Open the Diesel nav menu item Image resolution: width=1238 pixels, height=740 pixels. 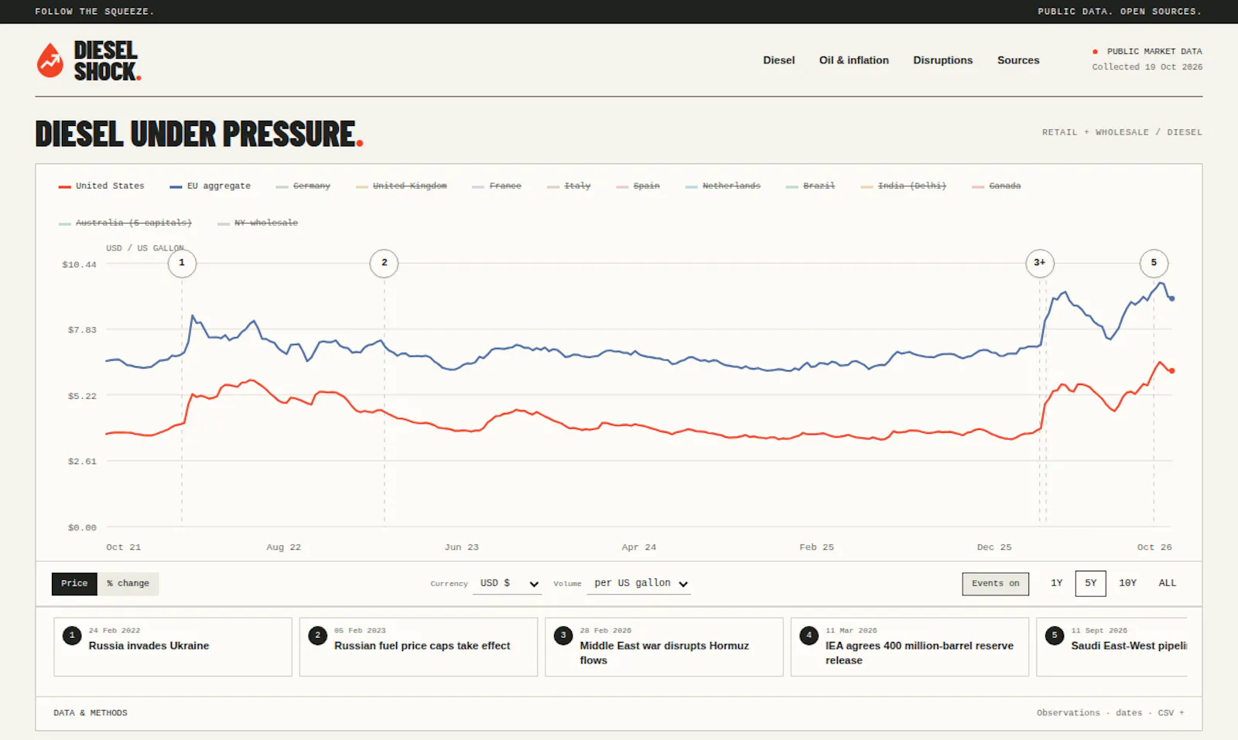778,60
